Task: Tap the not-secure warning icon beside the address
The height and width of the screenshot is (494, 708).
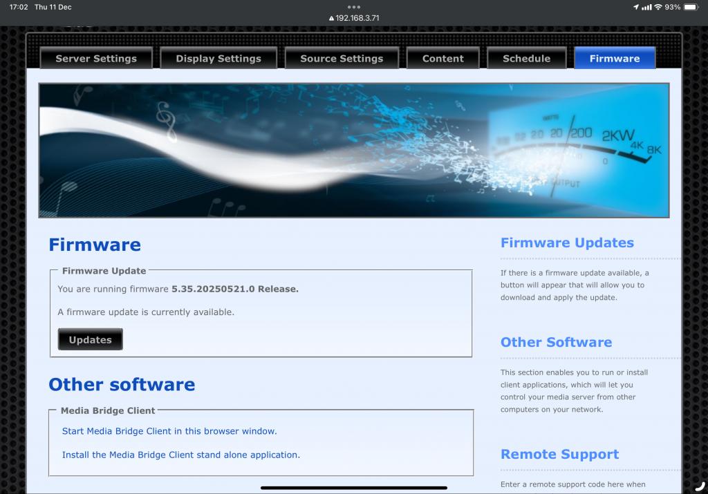Action: pos(331,19)
